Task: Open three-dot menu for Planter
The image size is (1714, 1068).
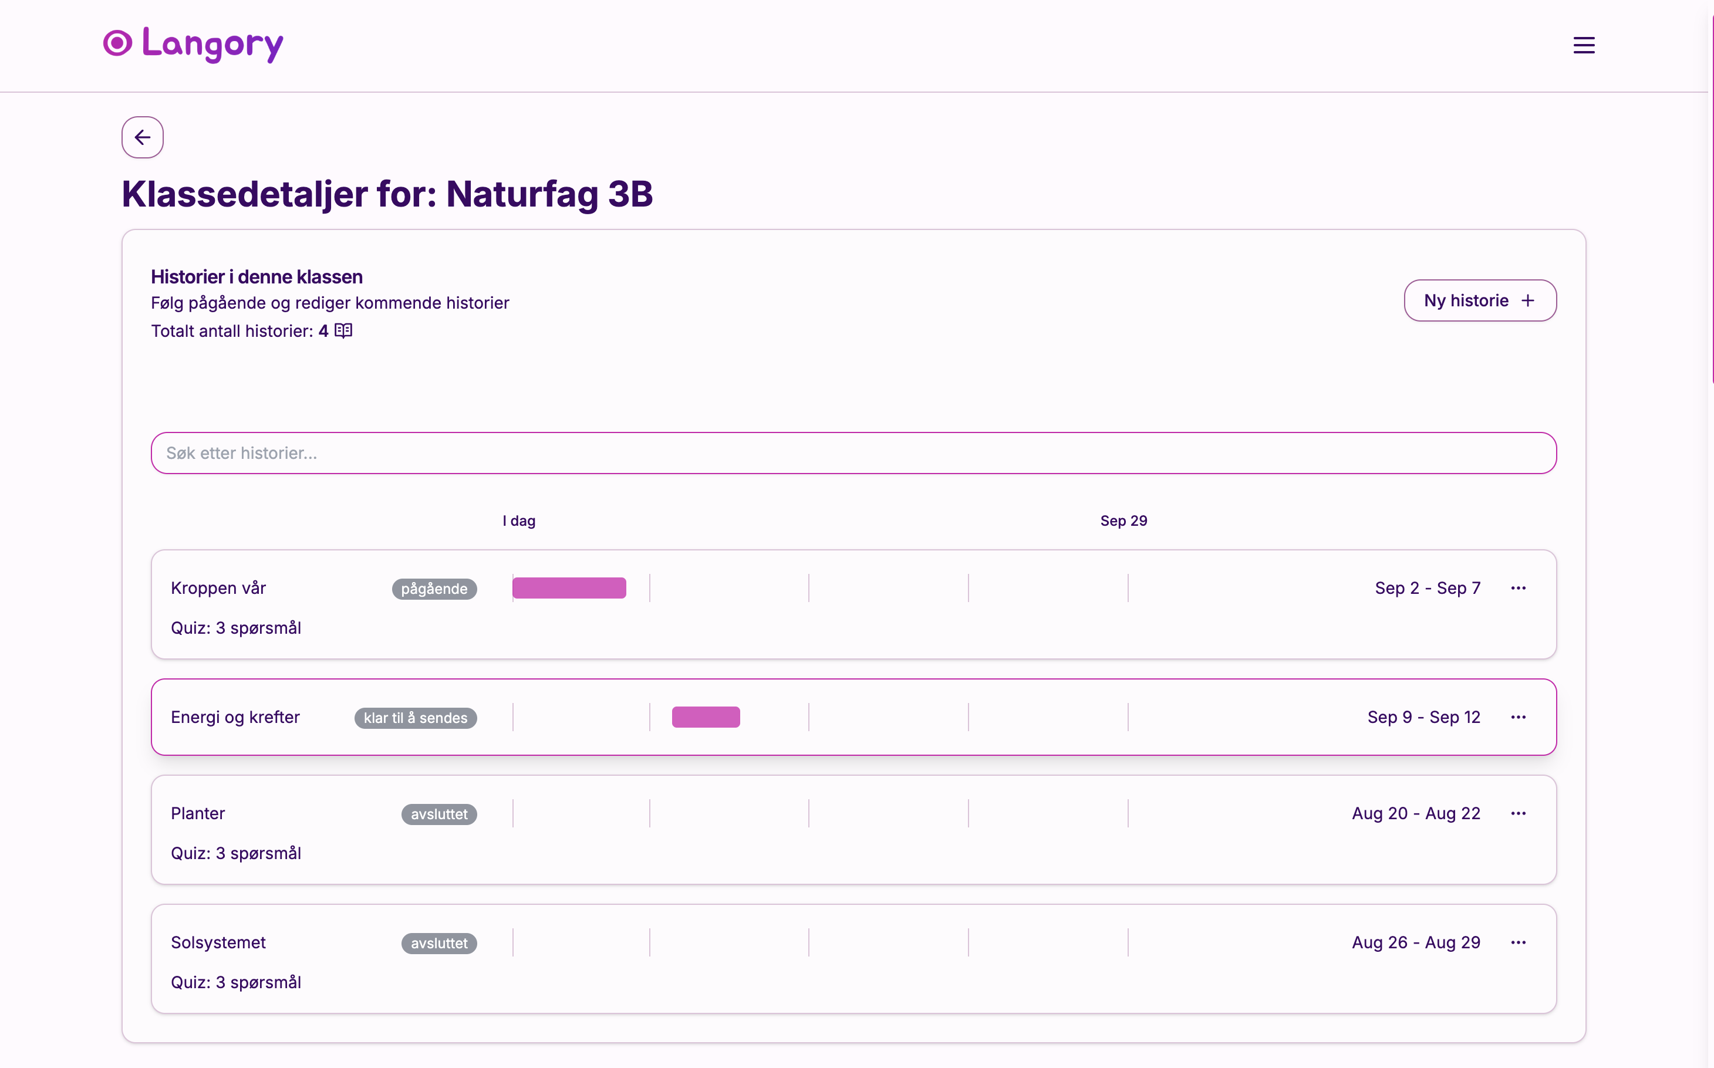Action: [x=1517, y=813]
